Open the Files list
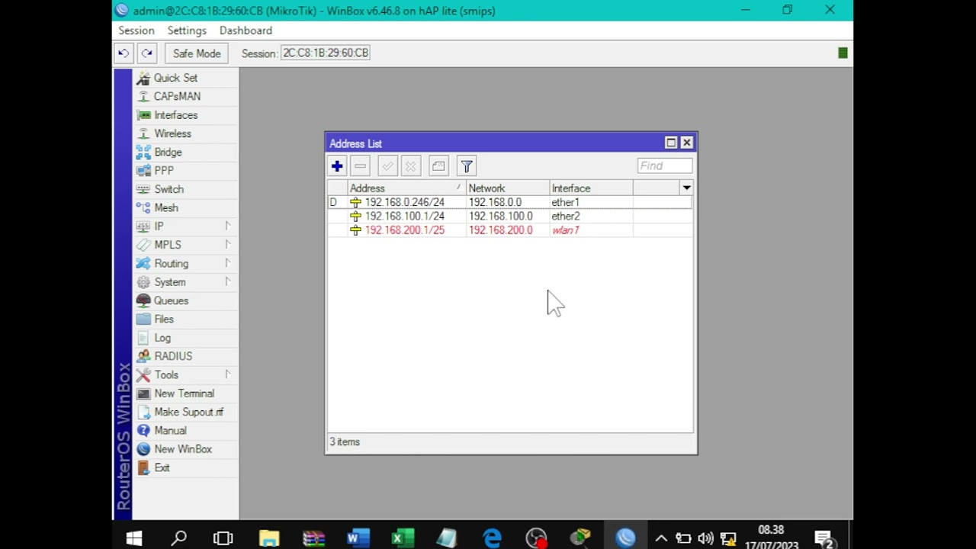This screenshot has height=549, width=976. [164, 319]
